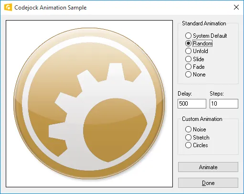Focus the Steps input field
This screenshot has height=194, width=244.
click(x=224, y=104)
